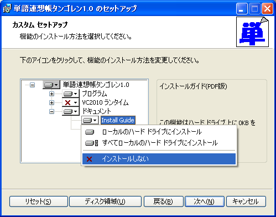Open VC2010 ランタイム install state dropdown
The width and height of the screenshot is (276, 217).
click(71, 102)
